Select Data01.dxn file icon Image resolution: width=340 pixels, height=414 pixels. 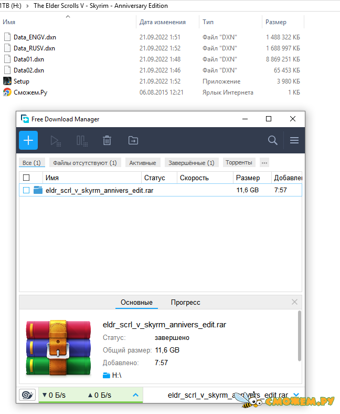7,59
